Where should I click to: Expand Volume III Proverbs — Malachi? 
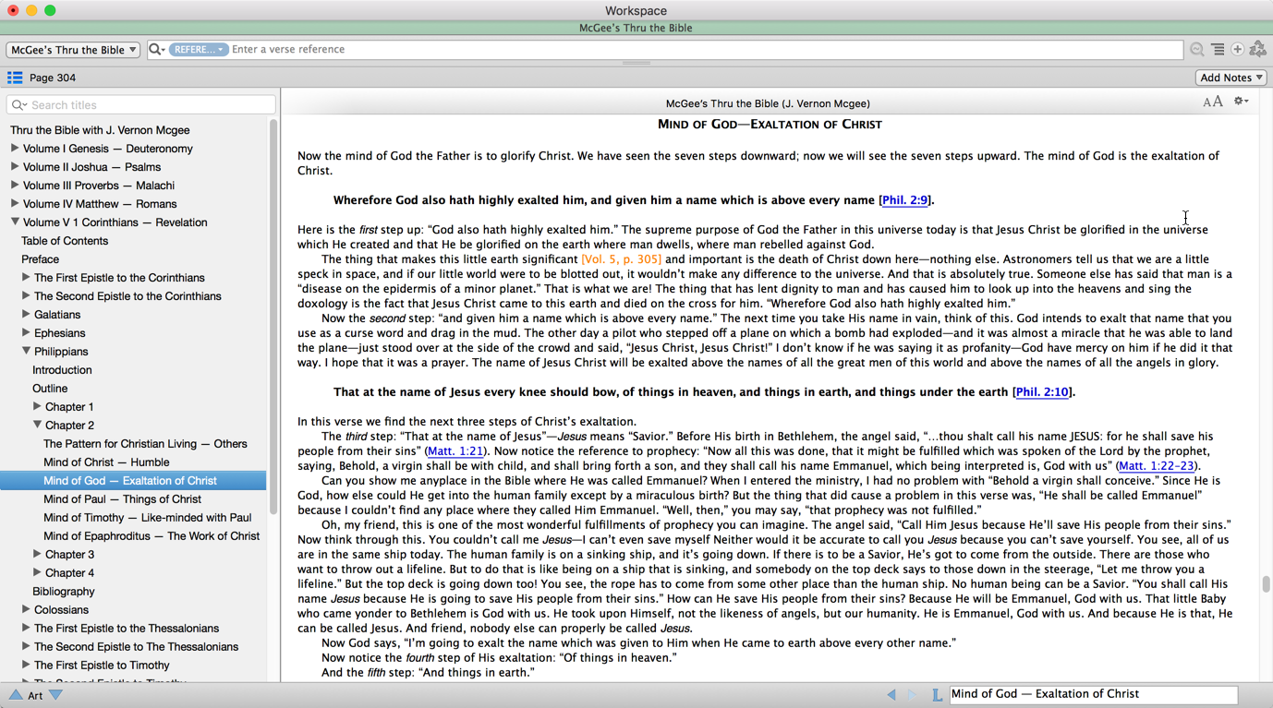click(15, 185)
